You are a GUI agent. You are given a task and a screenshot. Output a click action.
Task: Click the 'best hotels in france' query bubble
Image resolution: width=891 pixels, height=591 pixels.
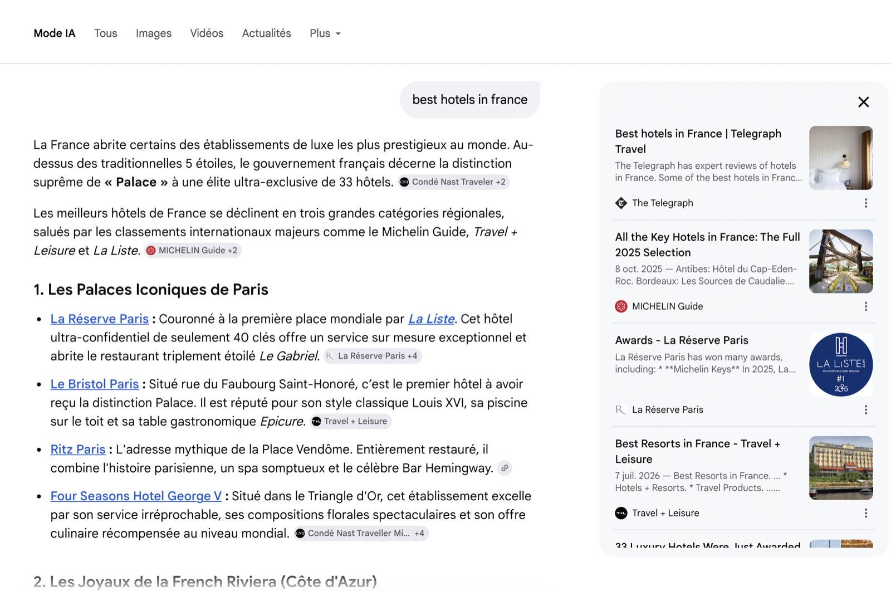click(470, 100)
